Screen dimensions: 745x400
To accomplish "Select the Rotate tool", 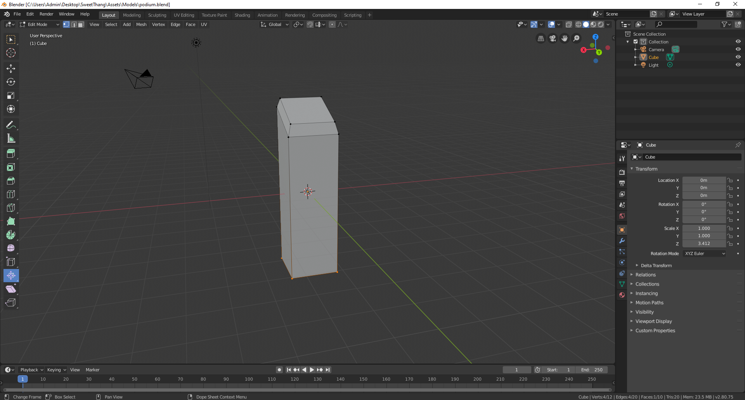I will [11, 82].
